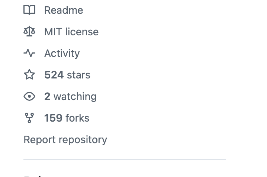267x177 pixels.
Task: Click the bold 524 star count
Action: (54, 75)
